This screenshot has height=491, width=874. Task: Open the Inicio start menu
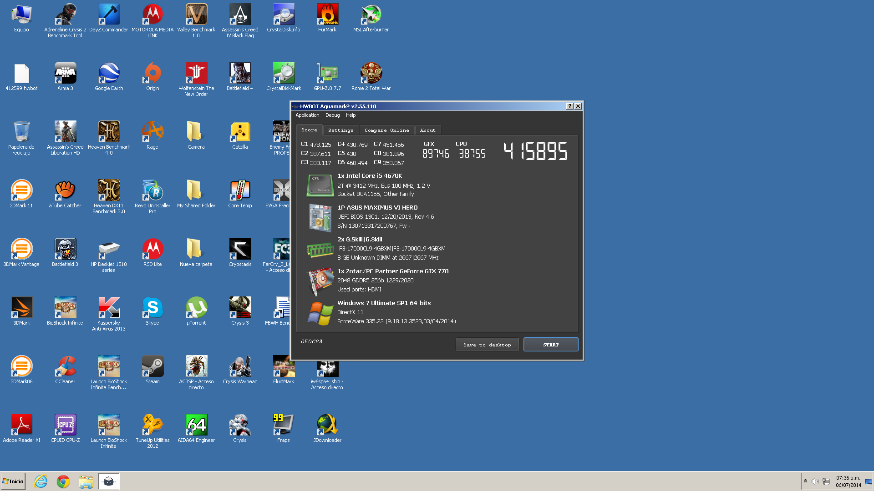pyautogui.click(x=13, y=481)
